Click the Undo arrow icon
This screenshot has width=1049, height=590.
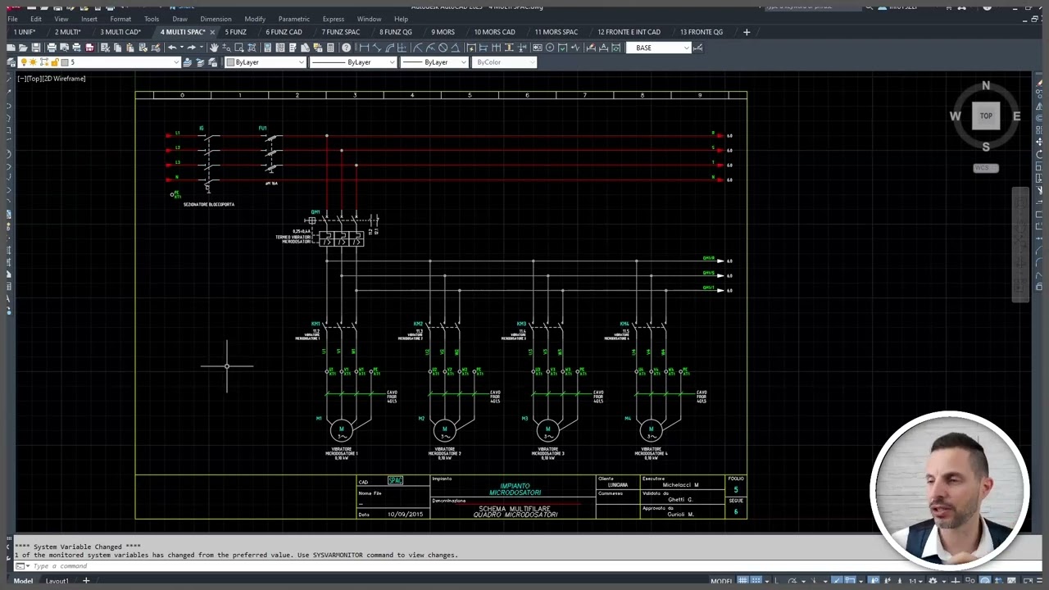(x=171, y=48)
